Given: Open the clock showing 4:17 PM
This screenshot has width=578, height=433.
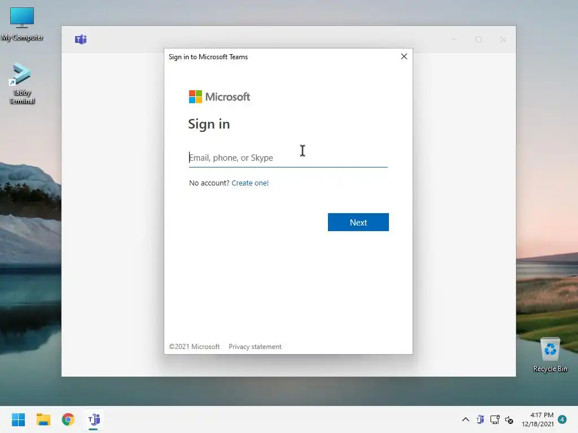Looking at the screenshot, I should 537,419.
